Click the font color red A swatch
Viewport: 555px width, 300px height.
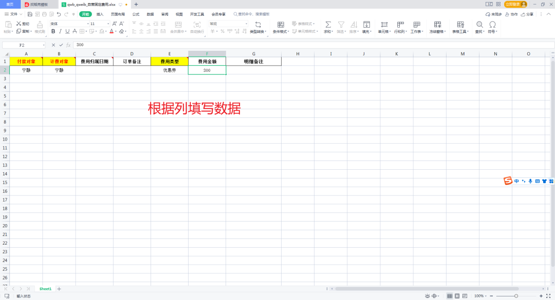click(x=111, y=31)
